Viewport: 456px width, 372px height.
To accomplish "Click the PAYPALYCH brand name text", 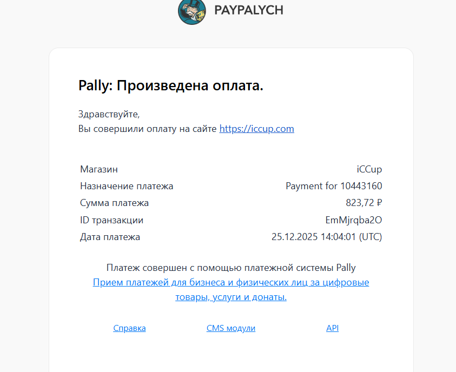I will (248, 10).
